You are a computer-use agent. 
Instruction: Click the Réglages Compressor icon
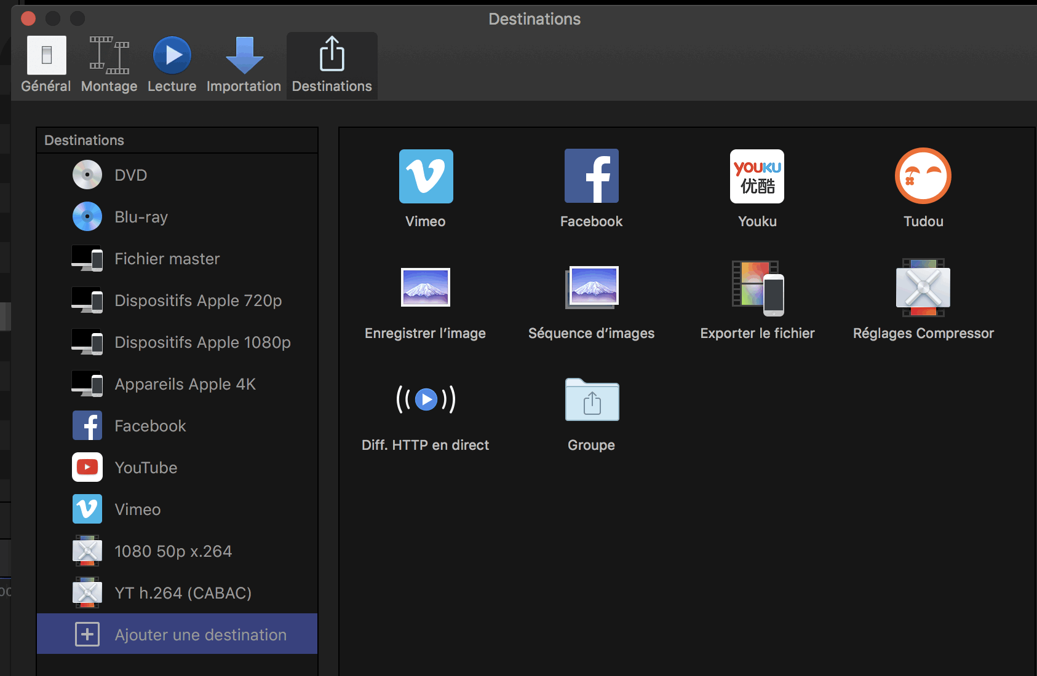pyautogui.click(x=923, y=287)
